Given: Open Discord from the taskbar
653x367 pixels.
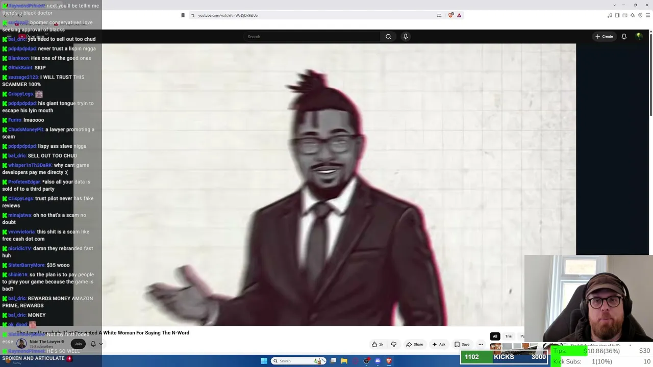Looking at the screenshot, I should 378,361.
